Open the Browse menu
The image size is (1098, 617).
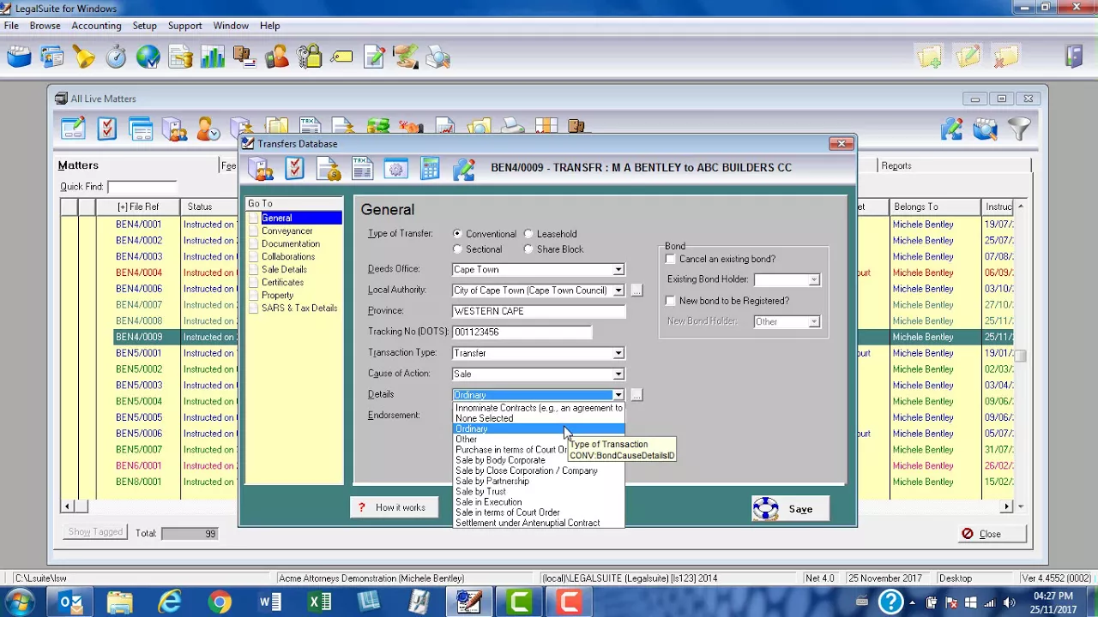pyautogui.click(x=45, y=26)
